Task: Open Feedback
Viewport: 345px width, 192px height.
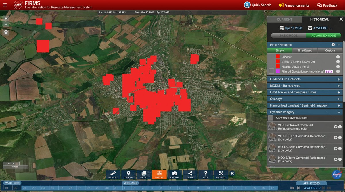Action: pyautogui.click(x=327, y=5)
